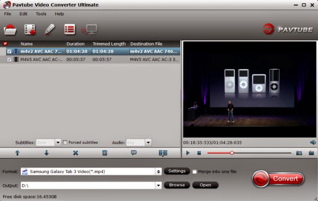The width and height of the screenshot is (318, 201).
Task: Mute audio with the speaker icon
Action: pos(313,142)
